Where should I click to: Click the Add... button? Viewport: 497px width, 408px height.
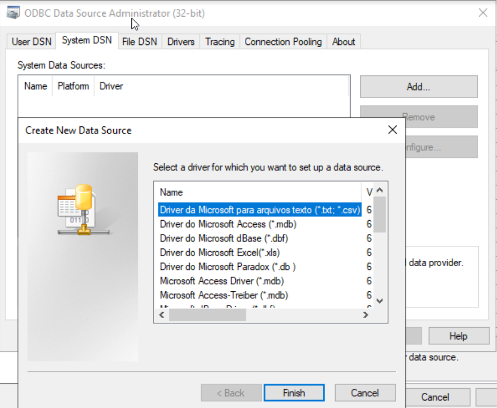419,86
